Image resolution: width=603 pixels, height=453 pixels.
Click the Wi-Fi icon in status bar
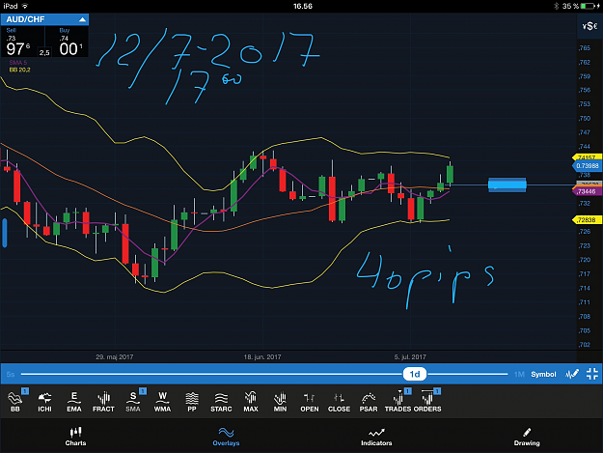[x=25, y=6]
